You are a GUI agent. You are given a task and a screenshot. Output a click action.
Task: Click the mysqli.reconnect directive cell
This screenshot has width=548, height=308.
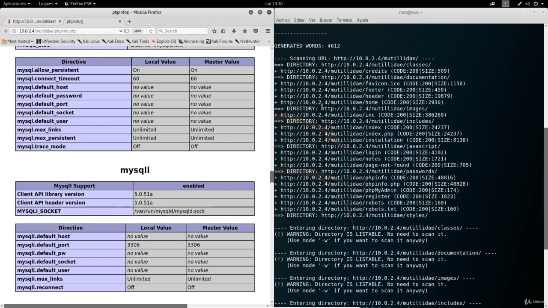tap(71, 287)
